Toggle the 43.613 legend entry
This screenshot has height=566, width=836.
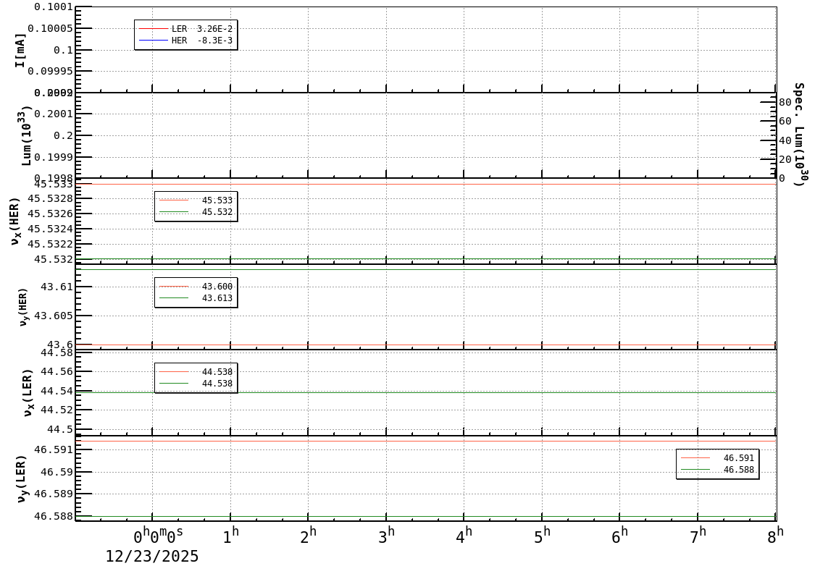point(216,297)
